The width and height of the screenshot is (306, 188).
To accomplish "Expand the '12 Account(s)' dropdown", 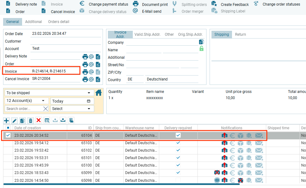I will [x=27, y=101].
